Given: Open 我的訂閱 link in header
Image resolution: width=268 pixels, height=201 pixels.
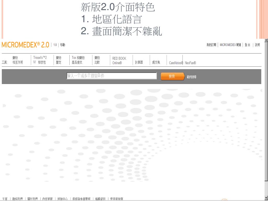Looking at the screenshot, I should tap(211, 45).
